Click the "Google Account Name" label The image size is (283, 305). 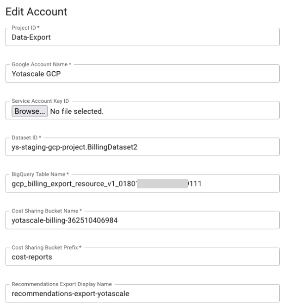pyautogui.click(x=41, y=64)
